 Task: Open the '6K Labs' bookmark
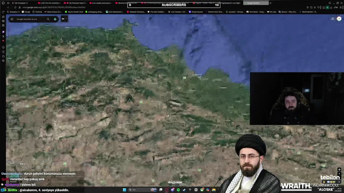point(272,12)
